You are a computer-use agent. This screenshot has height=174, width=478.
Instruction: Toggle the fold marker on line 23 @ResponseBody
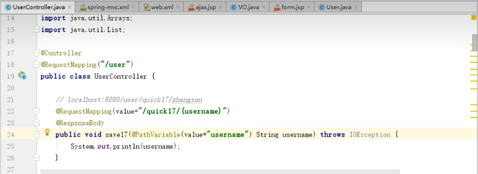(x=37, y=123)
